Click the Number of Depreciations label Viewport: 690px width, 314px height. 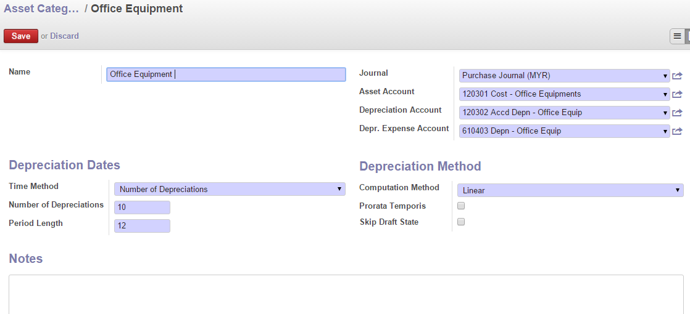[56, 205]
